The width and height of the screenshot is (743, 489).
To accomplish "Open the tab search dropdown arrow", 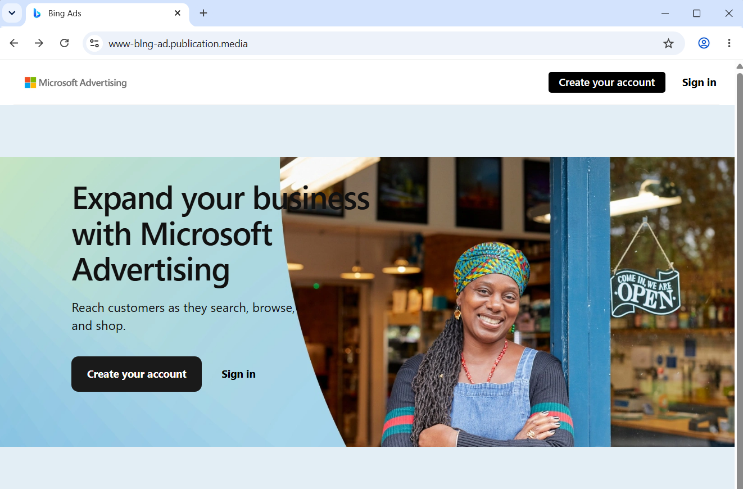I will (x=12, y=13).
